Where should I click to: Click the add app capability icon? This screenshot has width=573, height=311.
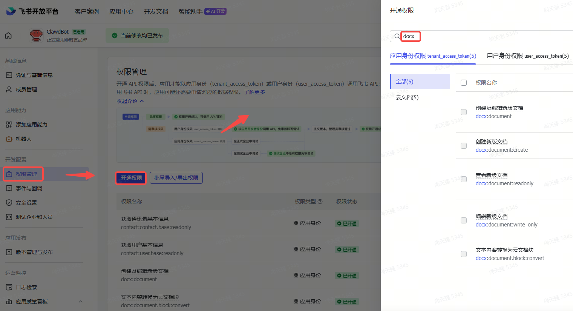pyautogui.click(x=9, y=125)
